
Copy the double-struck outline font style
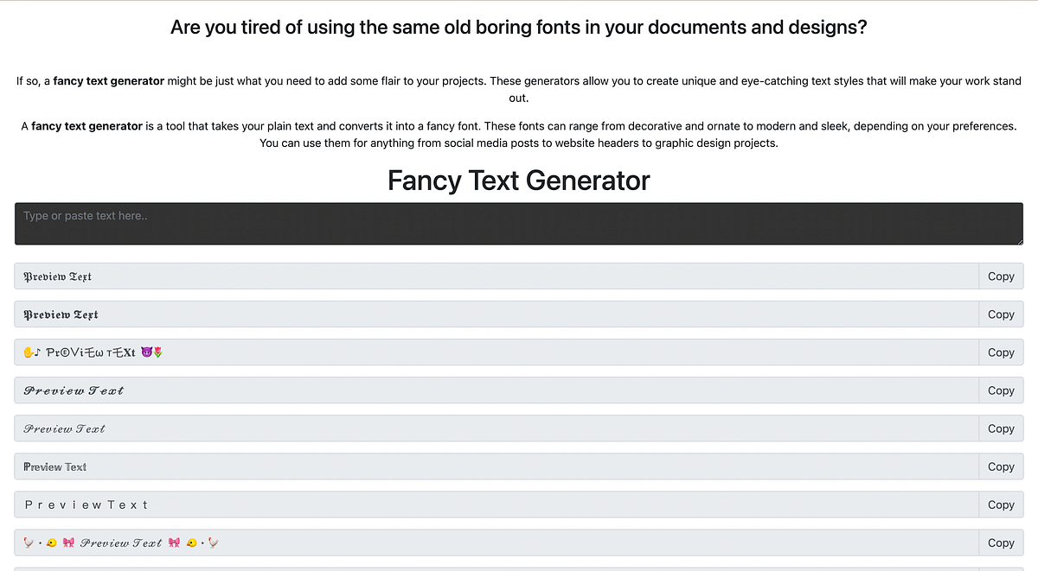(x=1000, y=466)
